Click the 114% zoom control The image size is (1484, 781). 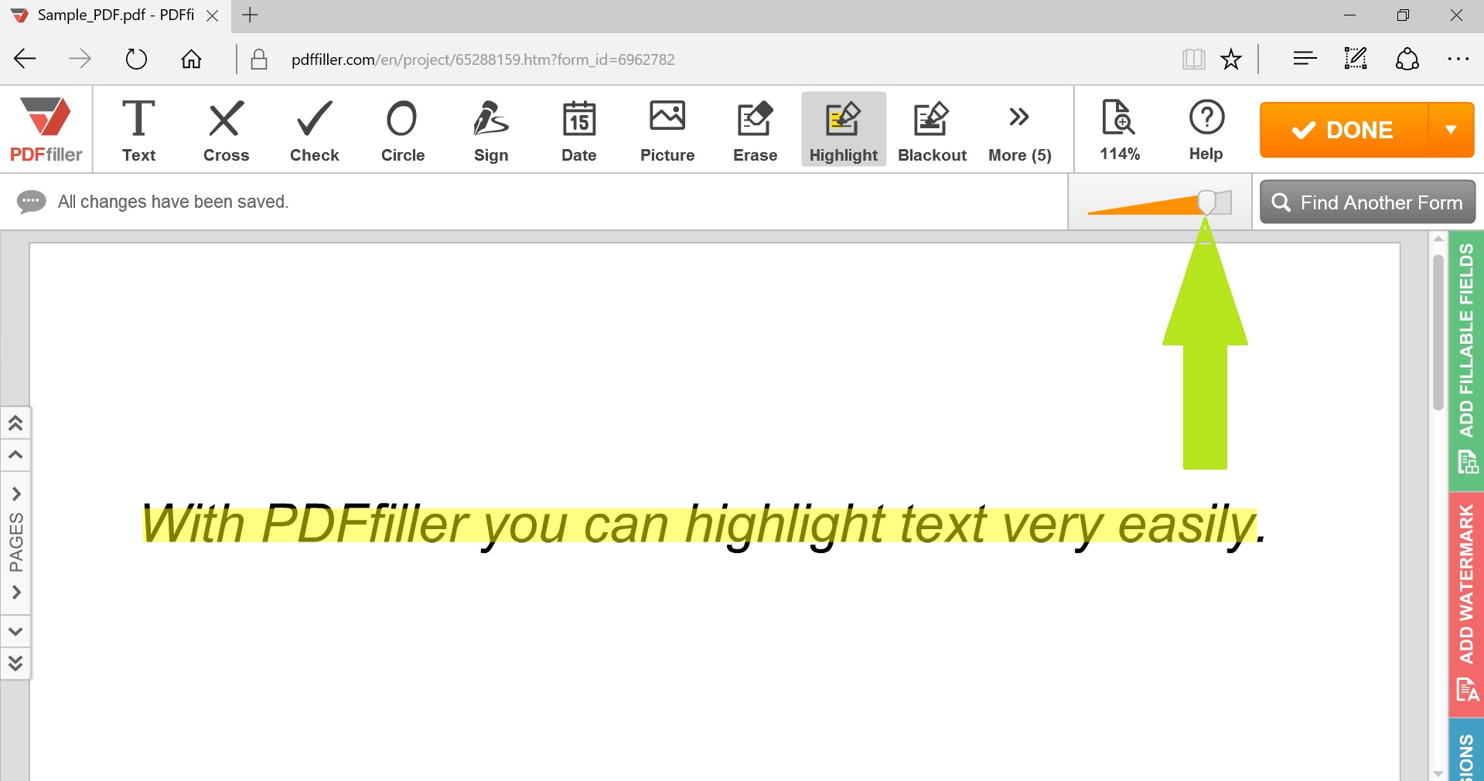coord(1119,129)
